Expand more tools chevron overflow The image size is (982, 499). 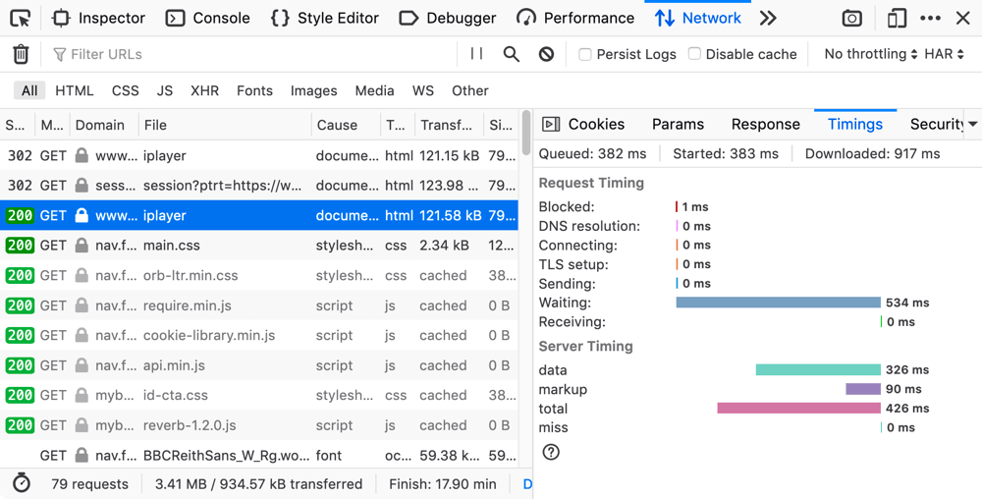coord(768,18)
